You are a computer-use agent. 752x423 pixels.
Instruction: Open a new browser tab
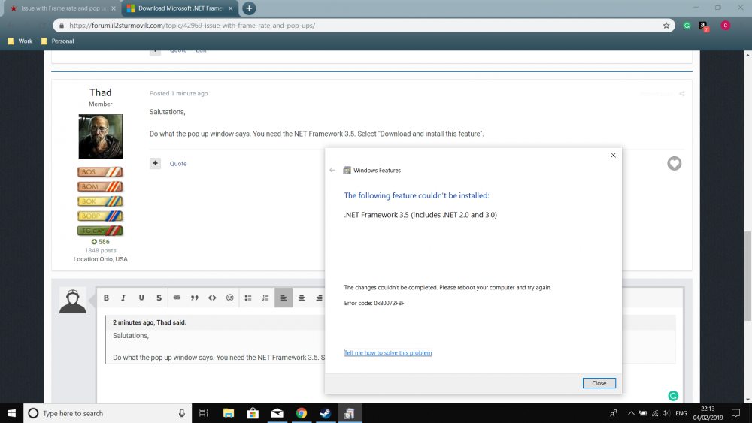point(249,8)
